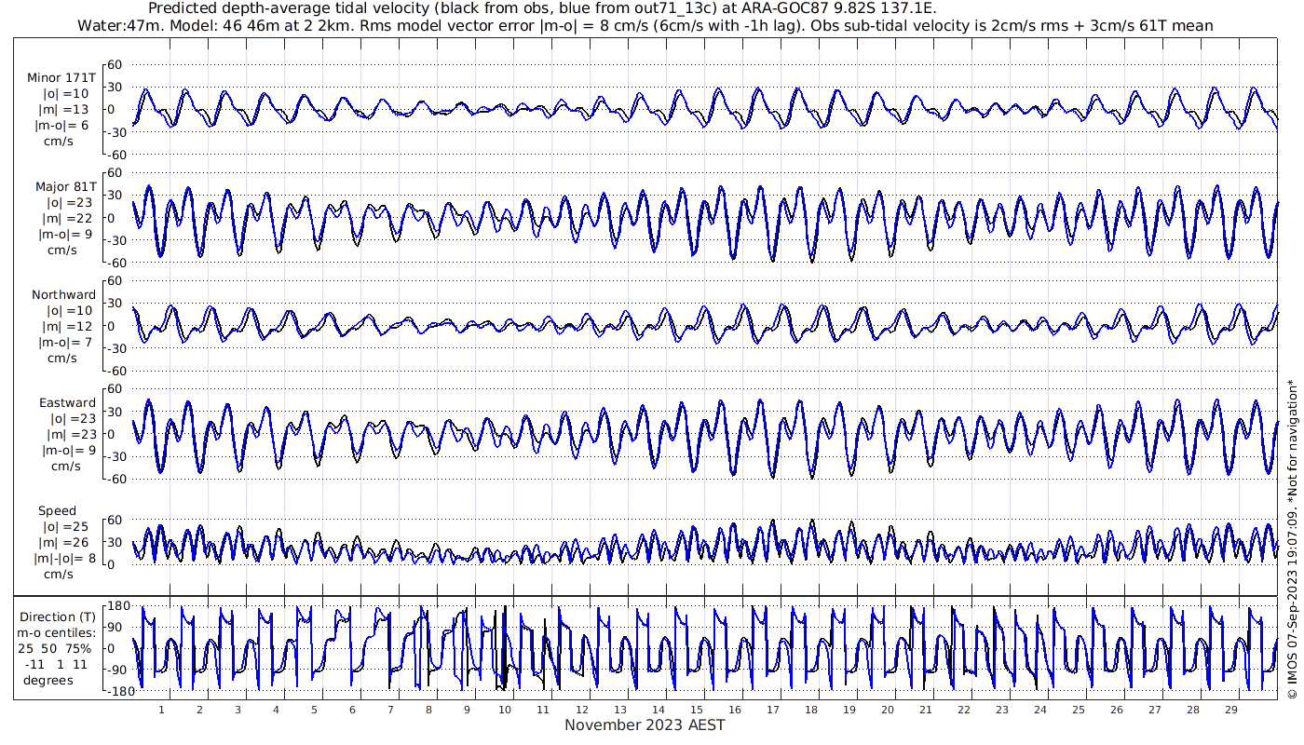Viewport: 1304px width, 745px height.
Task: Click the '60' top y-axis label of Minor panel
Action: 116,64
